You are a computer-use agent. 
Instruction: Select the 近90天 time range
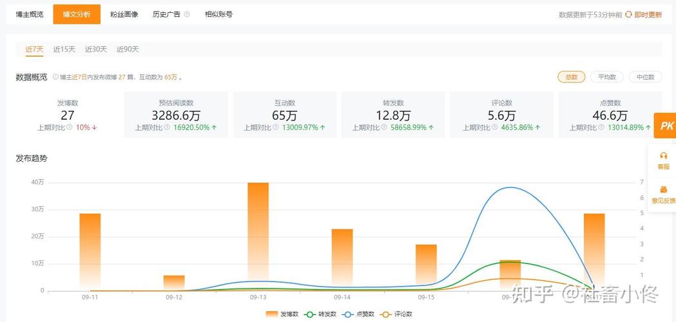point(128,49)
